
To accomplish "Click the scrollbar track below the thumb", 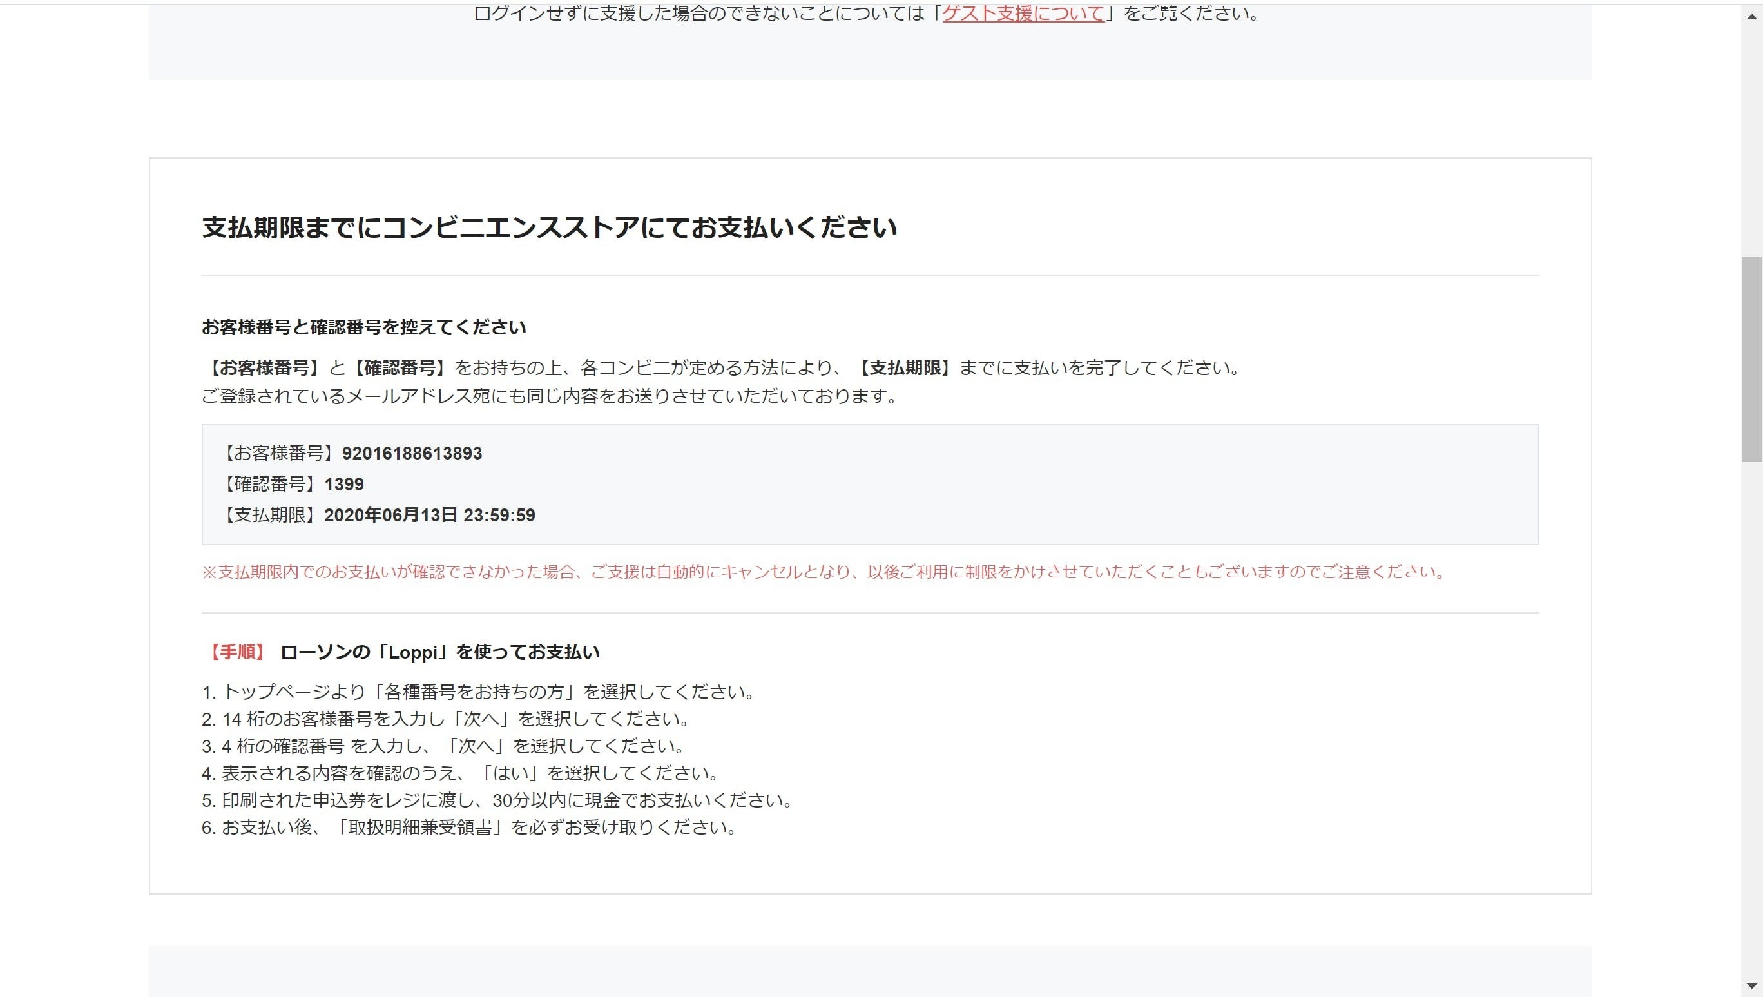I will (1751, 719).
